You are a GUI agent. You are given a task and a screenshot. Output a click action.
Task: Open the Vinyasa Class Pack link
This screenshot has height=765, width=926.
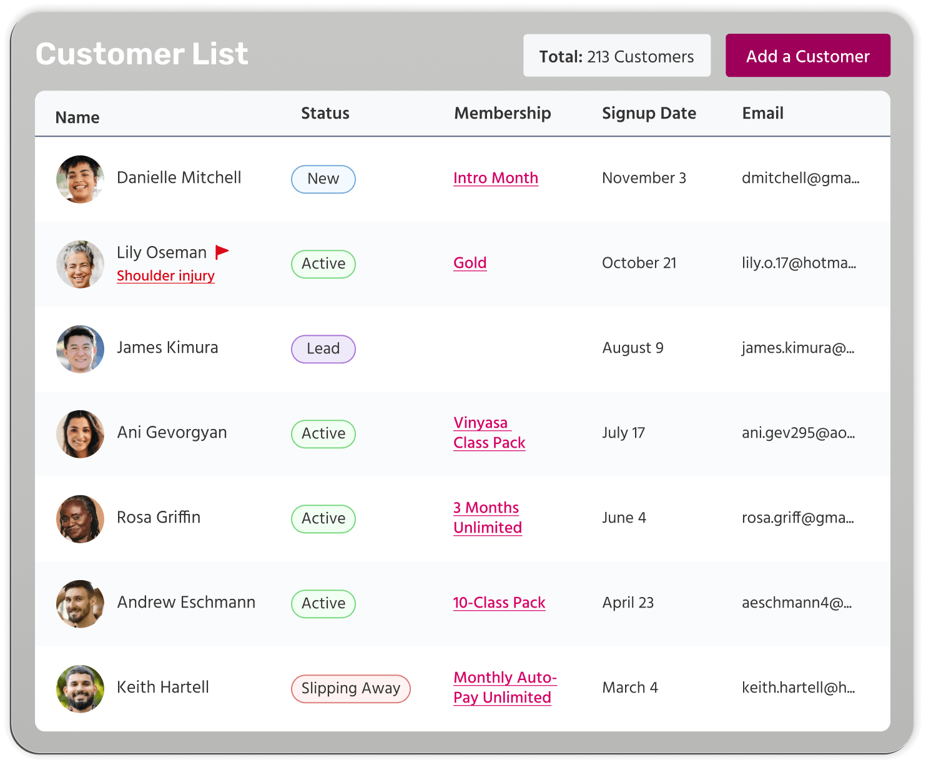490,433
